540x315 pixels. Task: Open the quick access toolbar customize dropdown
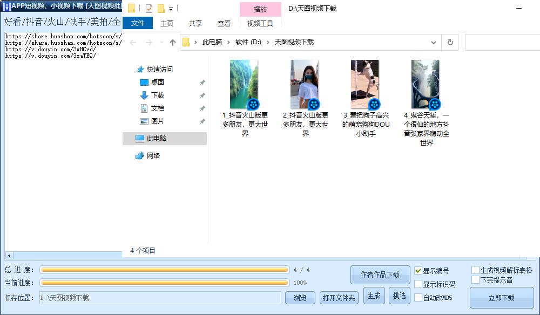[x=171, y=9]
